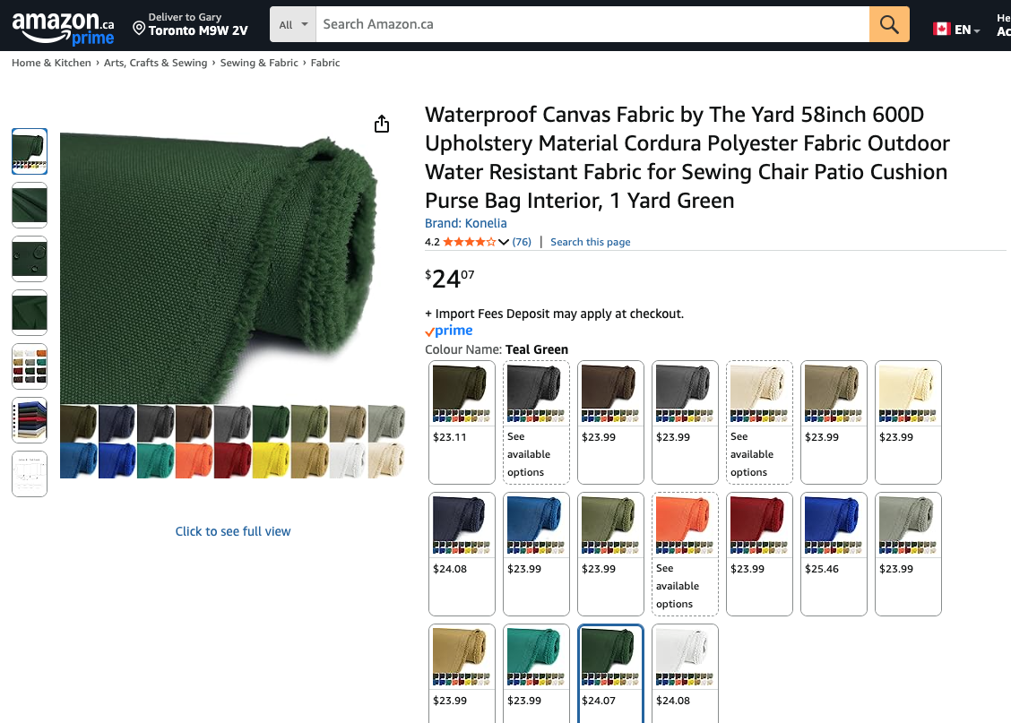This screenshot has width=1011, height=723.
Task: Click the delivery location pin icon
Action: (x=139, y=29)
